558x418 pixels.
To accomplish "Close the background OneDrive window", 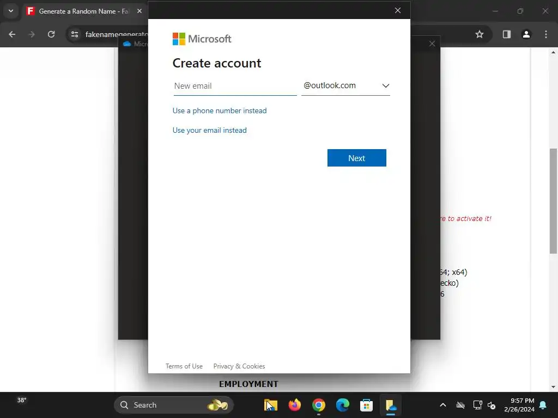I will point(432,44).
